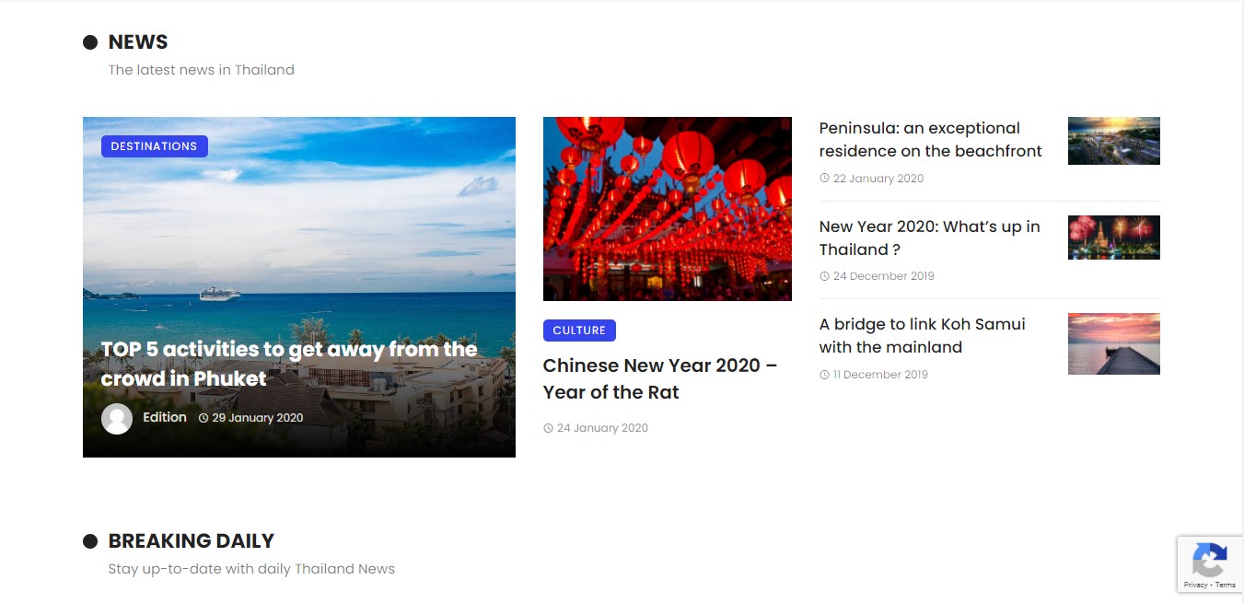
Task: Click the fireworks thumbnail image
Action: click(x=1113, y=238)
